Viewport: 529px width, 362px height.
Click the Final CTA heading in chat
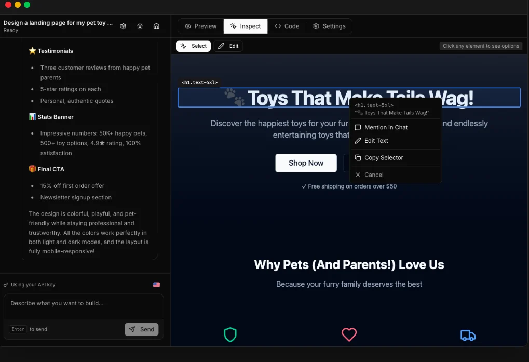(50, 169)
